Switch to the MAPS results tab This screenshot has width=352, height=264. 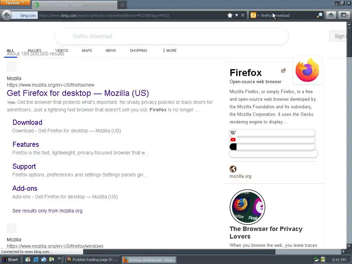[87, 51]
